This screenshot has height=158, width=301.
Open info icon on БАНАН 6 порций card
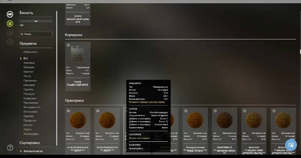tap(245, 111)
